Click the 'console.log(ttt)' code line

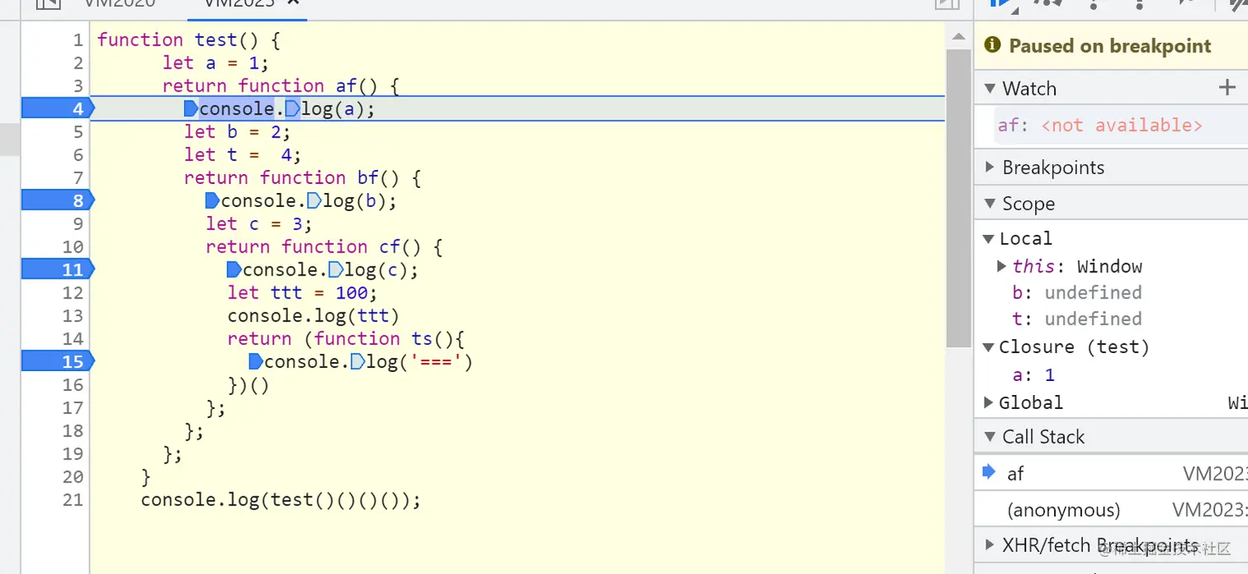coord(314,316)
